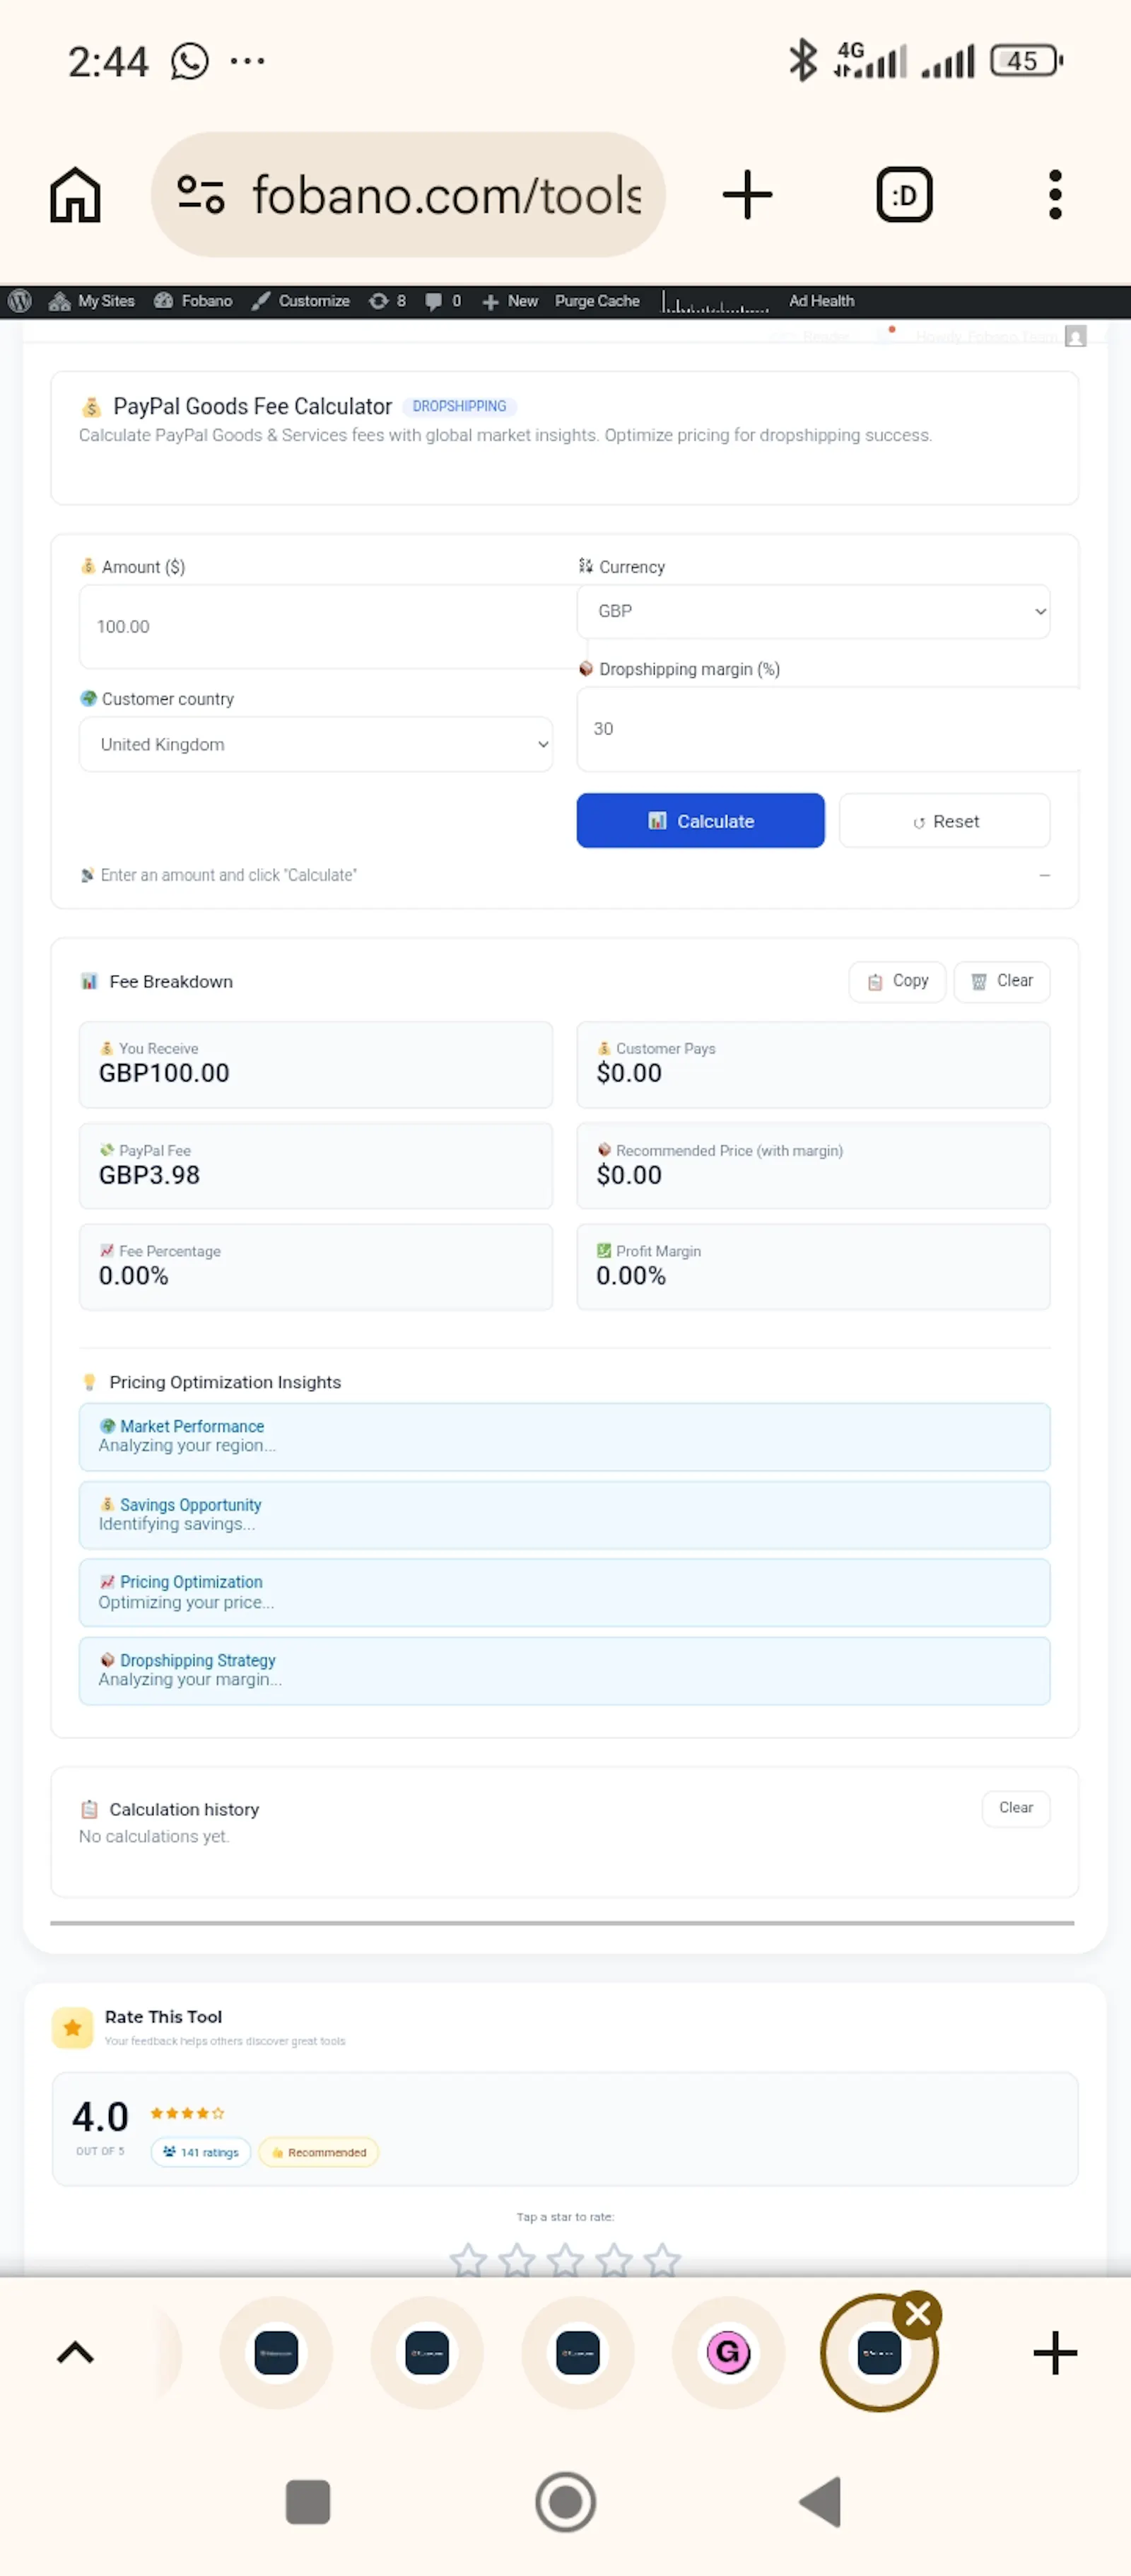Clear the calculation history
Screen dimensions: 1131x2576
tap(1015, 1808)
